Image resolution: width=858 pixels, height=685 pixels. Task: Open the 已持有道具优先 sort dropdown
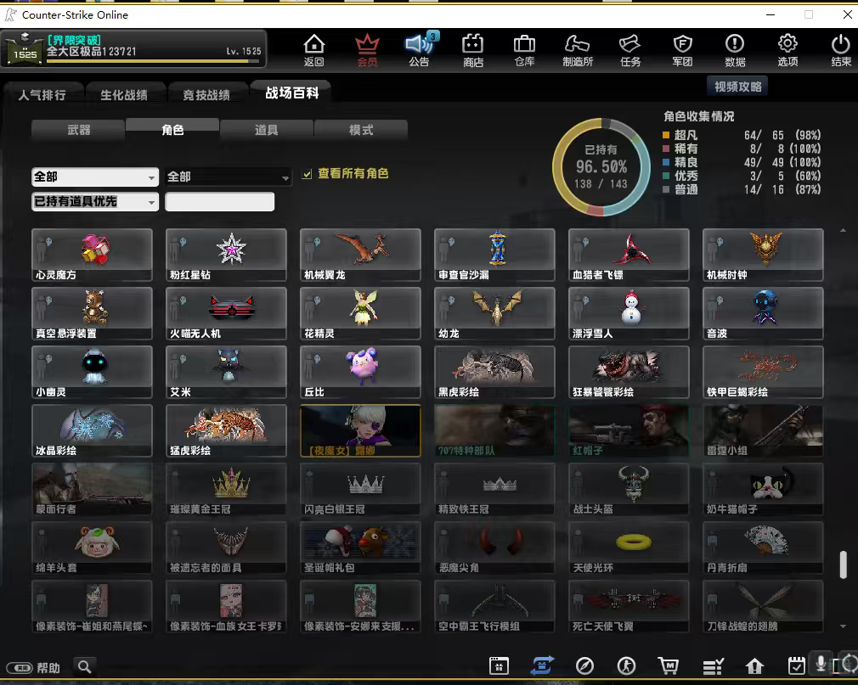pyautogui.click(x=95, y=202)
